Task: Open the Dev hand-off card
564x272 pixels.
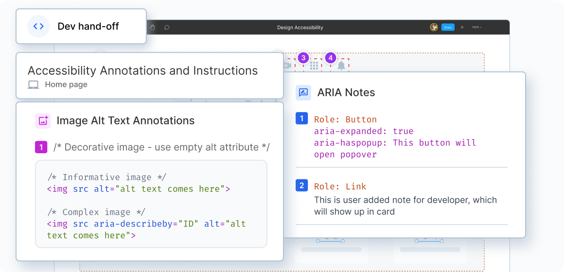Action: pos(81,26)
